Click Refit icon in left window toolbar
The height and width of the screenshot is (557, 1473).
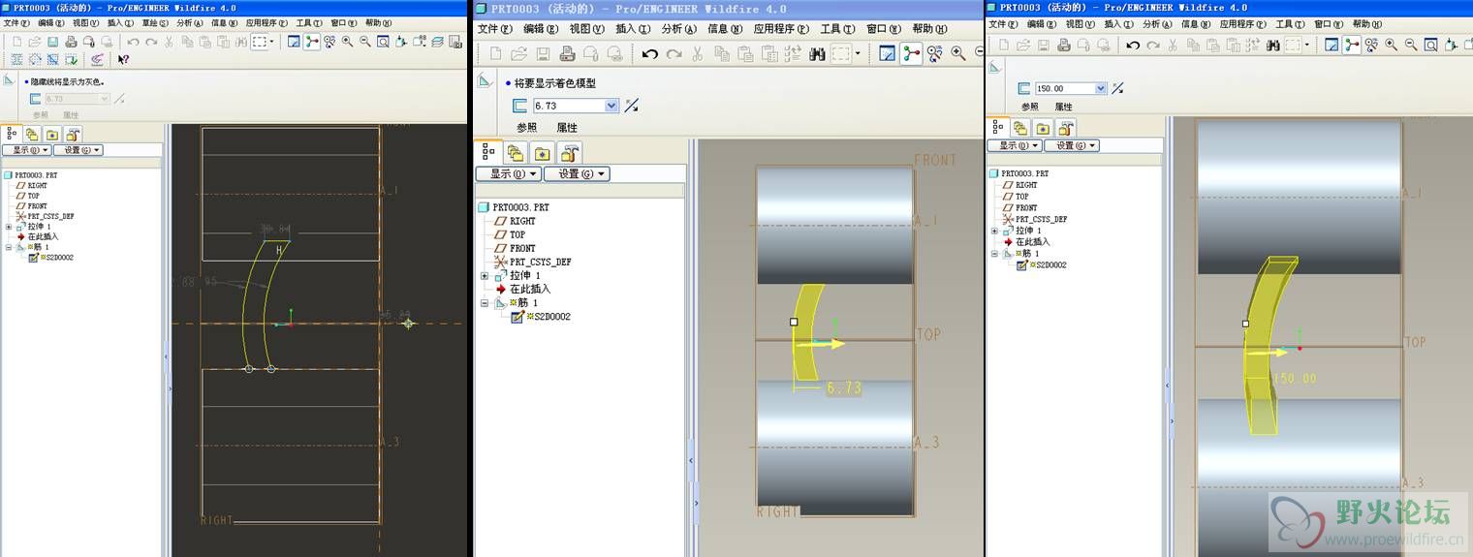pos(383,42)
